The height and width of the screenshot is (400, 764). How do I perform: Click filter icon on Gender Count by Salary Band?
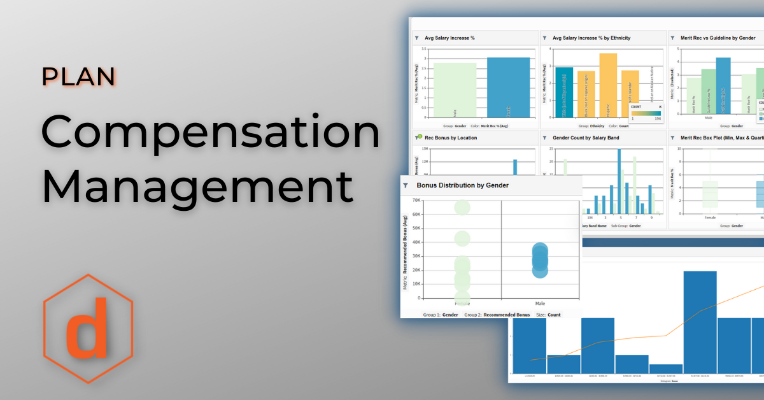click(544, 137)
